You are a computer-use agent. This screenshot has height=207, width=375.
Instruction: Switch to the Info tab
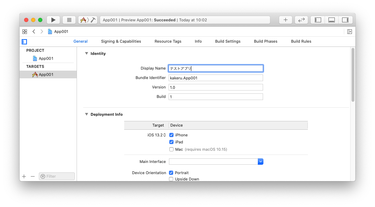click(198, 41)
